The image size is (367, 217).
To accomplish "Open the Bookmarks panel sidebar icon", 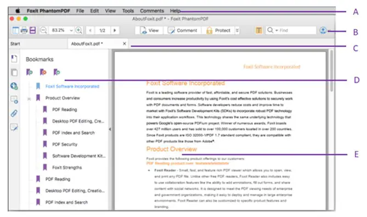I will coord(14,59).
